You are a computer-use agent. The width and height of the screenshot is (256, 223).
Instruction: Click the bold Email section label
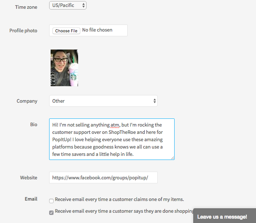point(31,199)
